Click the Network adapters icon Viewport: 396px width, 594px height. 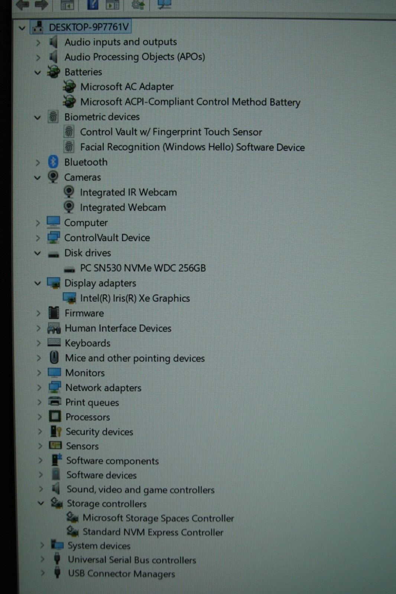[x=55, y=387]
